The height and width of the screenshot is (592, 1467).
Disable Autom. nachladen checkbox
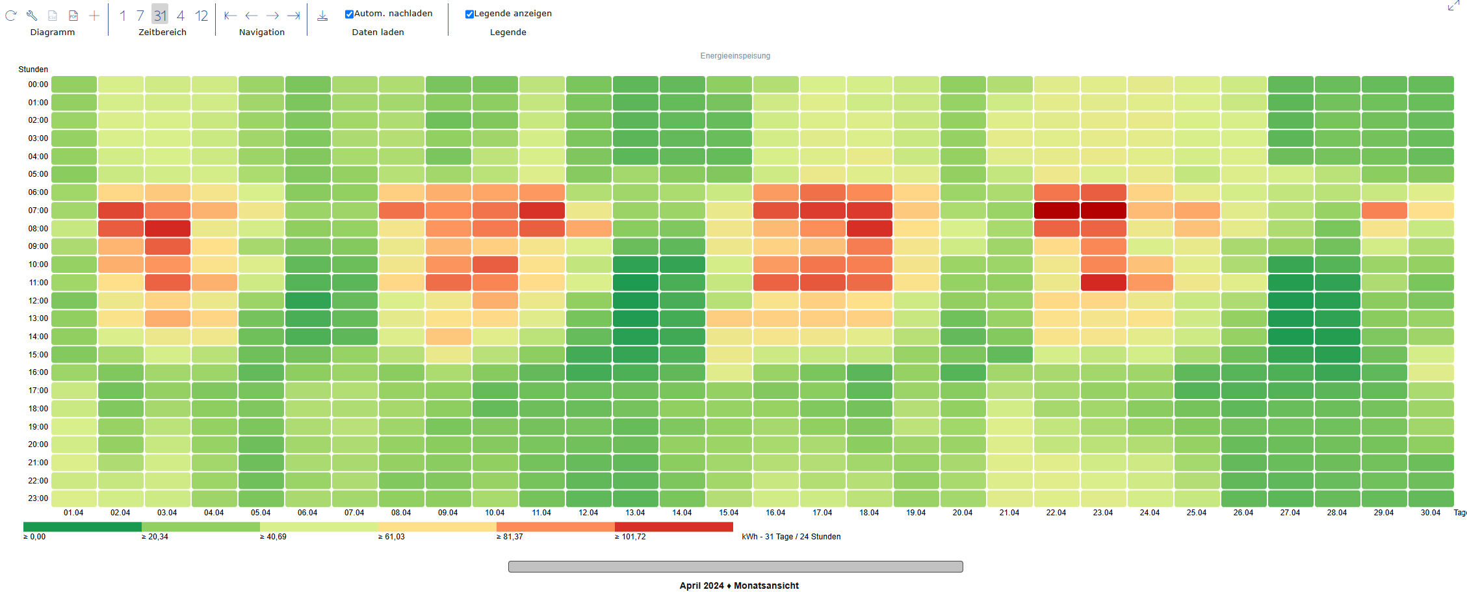click(349, 13)
